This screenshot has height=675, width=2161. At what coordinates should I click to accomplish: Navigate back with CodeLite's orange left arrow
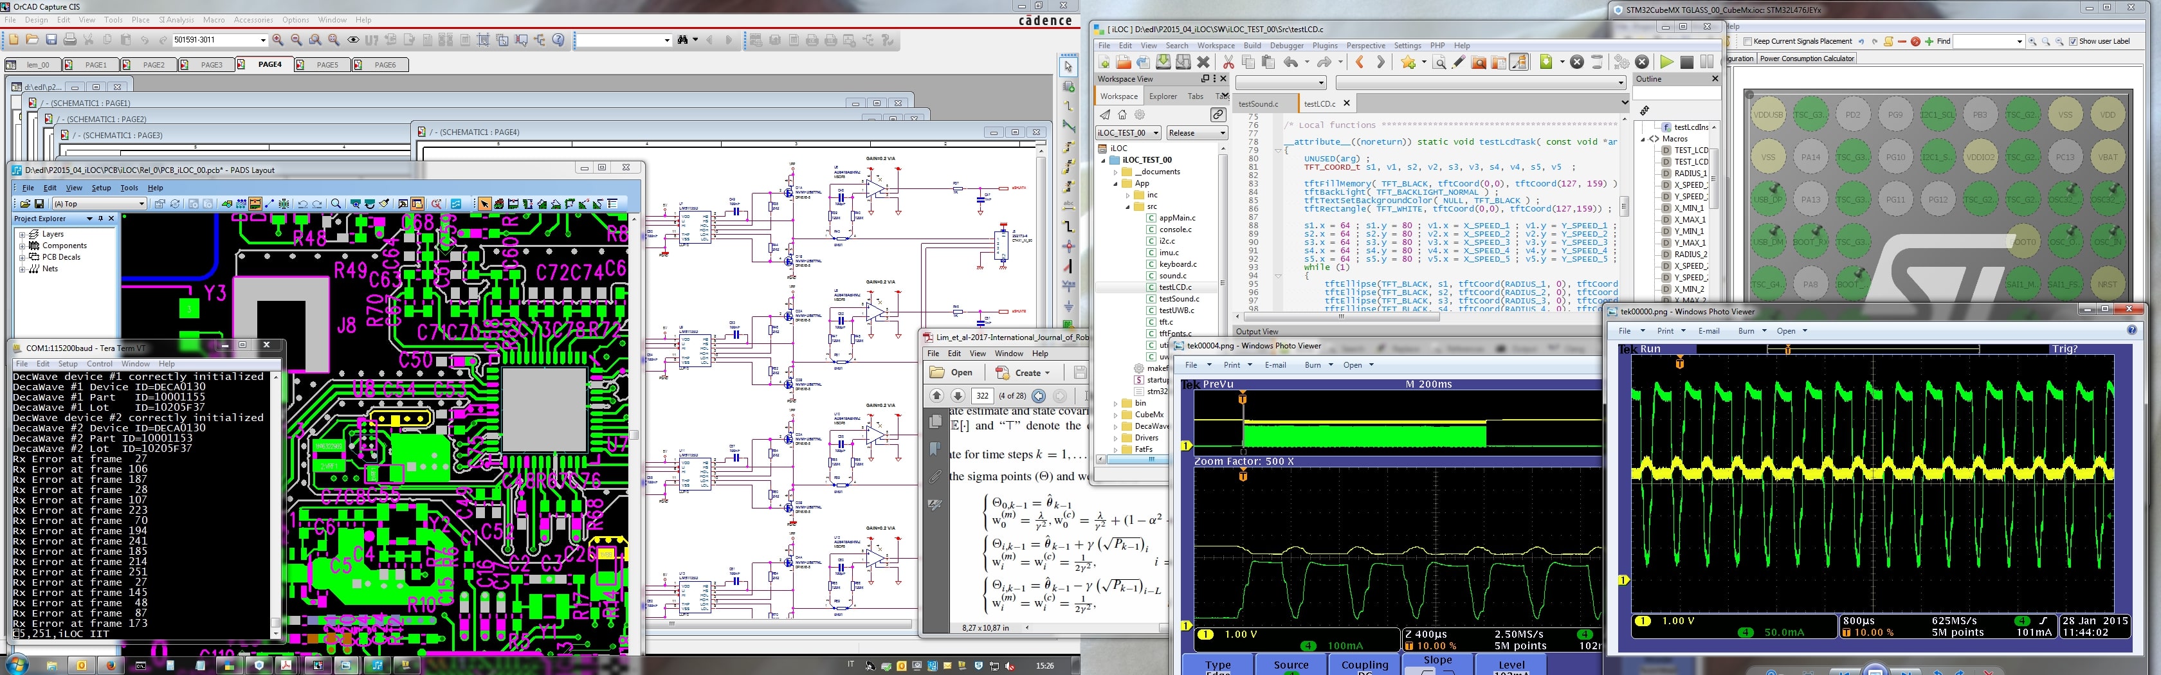pyautogui.click(x=1360, y=62)
